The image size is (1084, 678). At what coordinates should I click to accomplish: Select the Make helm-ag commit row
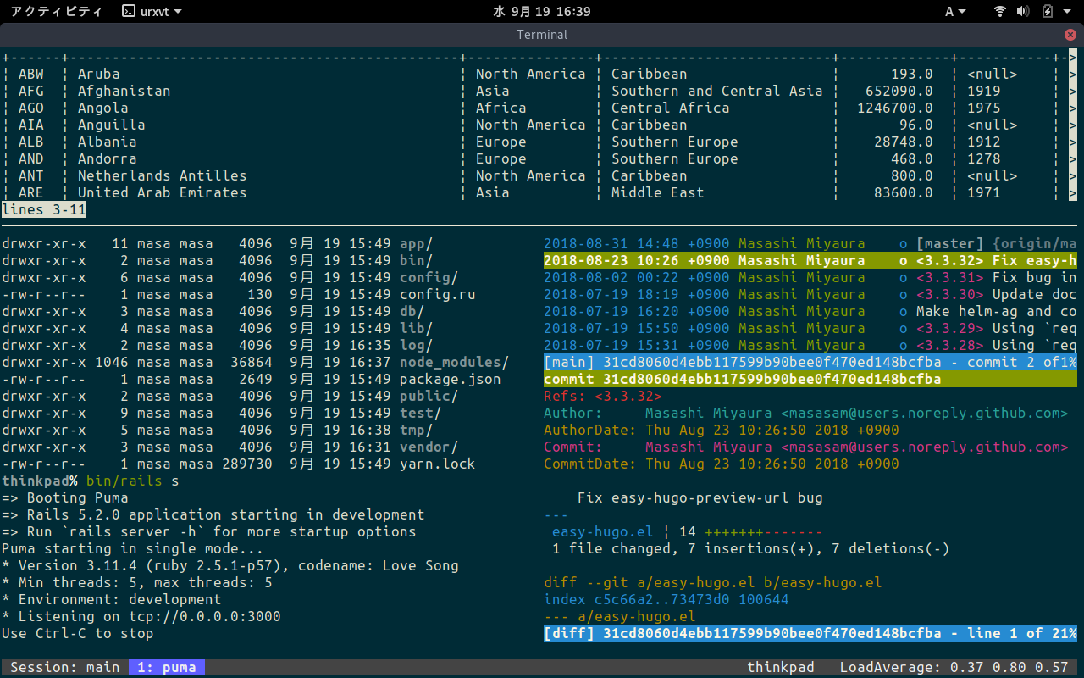pyautogui.click(x=810, y=311)
